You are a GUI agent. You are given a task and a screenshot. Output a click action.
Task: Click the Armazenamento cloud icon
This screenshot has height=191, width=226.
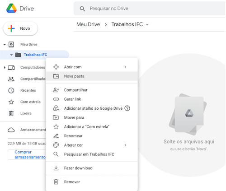click(11, 130)
